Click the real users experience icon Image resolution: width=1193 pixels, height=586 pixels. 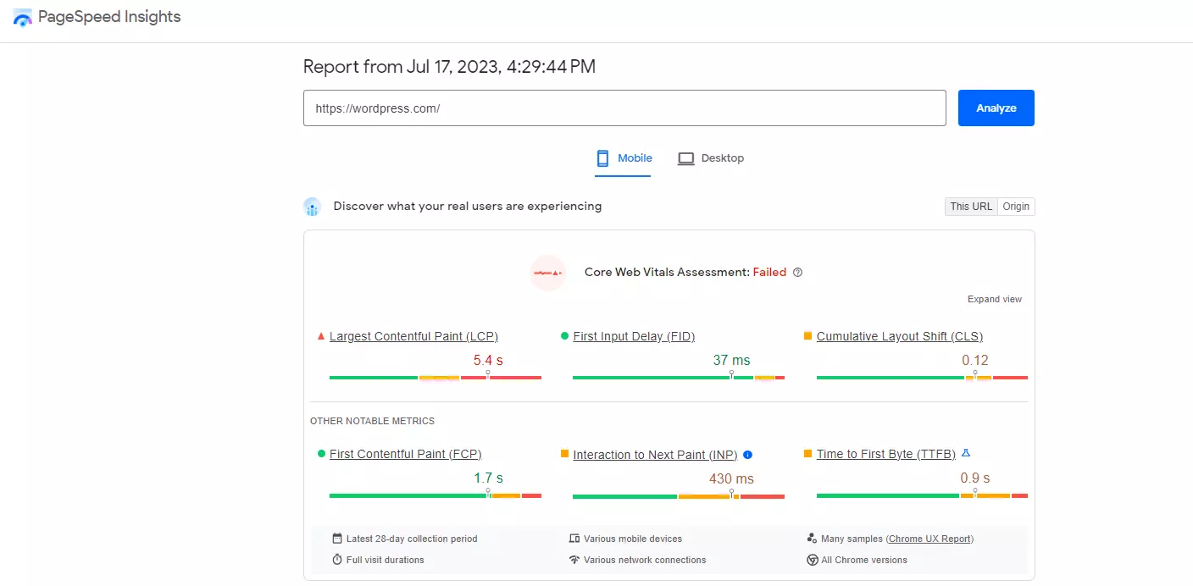[313, 207]
